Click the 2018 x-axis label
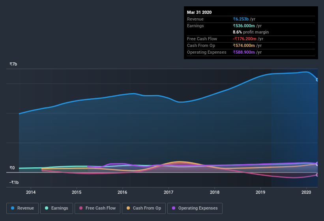The height and width of the screenshot is (221, 324). 215,192
